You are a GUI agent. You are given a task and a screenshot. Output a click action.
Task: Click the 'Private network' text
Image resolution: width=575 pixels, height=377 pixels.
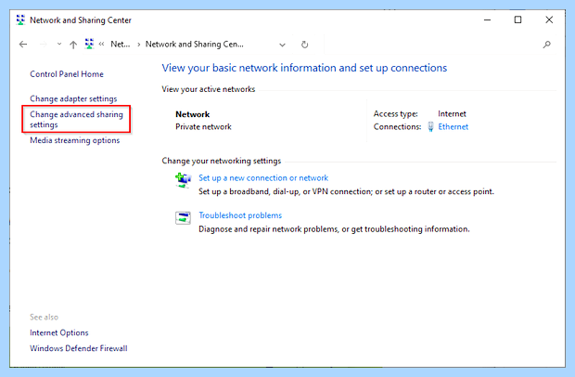tap(203, 126)
